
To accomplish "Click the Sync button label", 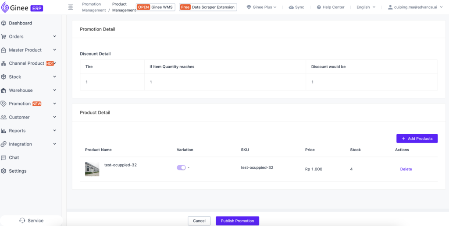I will pos(299,7).
